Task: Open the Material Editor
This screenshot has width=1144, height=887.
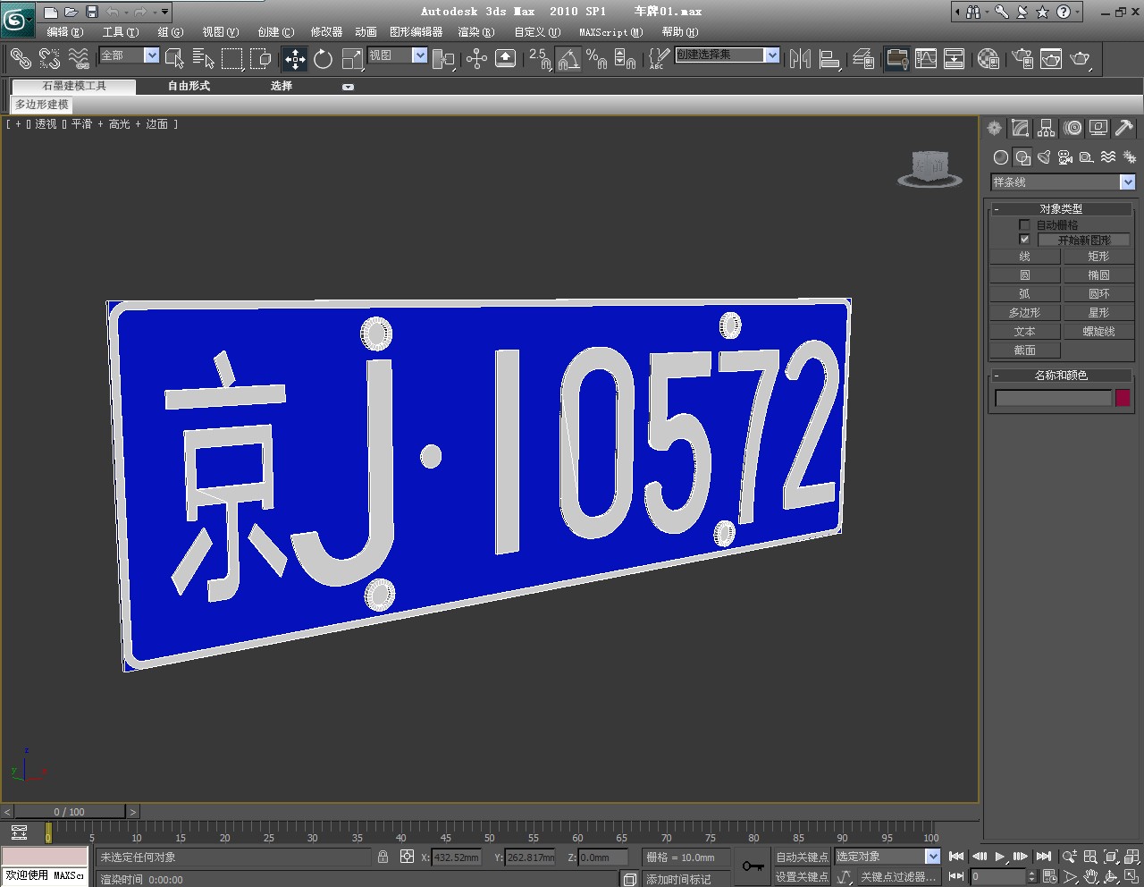Action: (x=988, y=60)
